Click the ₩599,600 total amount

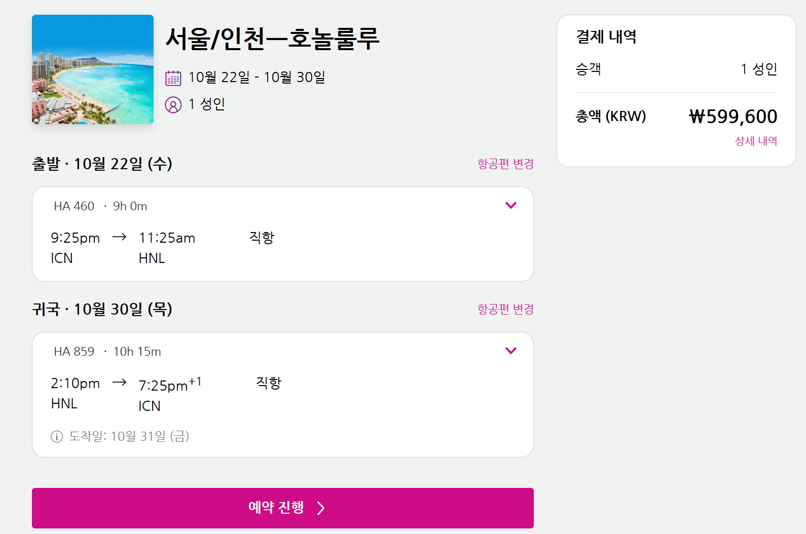pyautogui.click(x=733, y=117)
